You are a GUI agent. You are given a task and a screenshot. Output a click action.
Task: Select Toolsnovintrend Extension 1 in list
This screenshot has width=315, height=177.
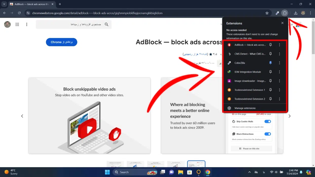tap(249, 90)
